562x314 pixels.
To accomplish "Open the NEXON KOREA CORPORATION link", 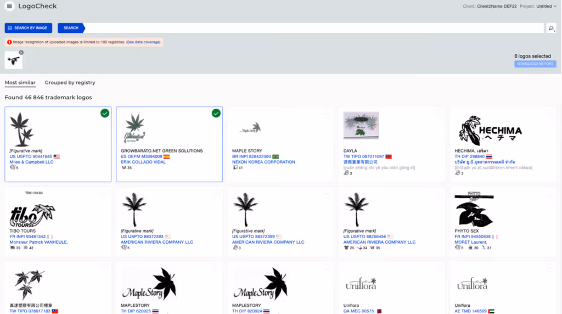I will (x=263, y=162).
